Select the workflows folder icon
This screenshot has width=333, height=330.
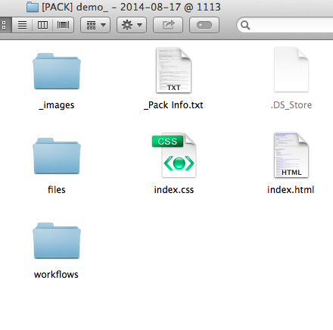(57, 241)
